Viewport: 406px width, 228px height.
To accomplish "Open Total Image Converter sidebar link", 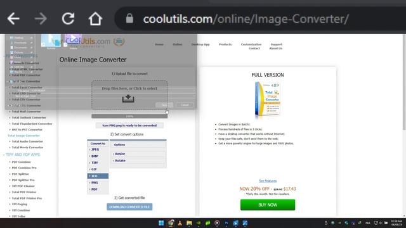I will tap(24, 136).
